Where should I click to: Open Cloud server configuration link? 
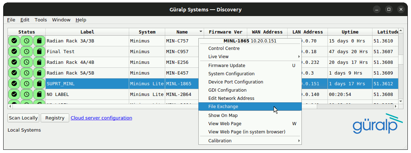tap(101, 118)
